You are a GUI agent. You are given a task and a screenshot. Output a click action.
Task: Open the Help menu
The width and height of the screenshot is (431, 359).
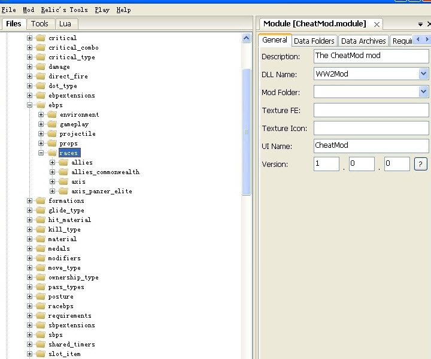[124, 10]
